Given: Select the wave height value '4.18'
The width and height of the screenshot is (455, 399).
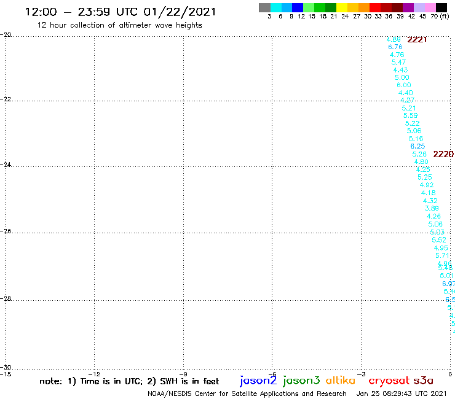Looking at the screenshot, I should click(429, 193).
